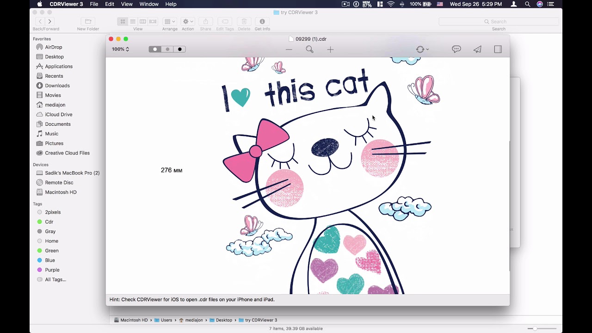Click All Tags... in sidebar

[55, 279]
